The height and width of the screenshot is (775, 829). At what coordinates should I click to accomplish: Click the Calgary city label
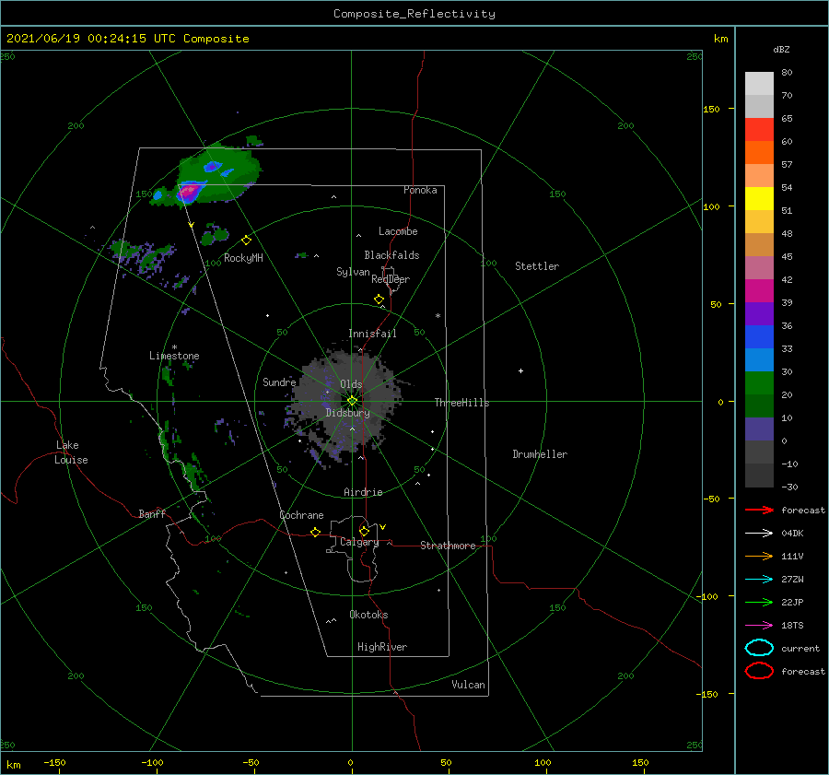click(359, 542)
